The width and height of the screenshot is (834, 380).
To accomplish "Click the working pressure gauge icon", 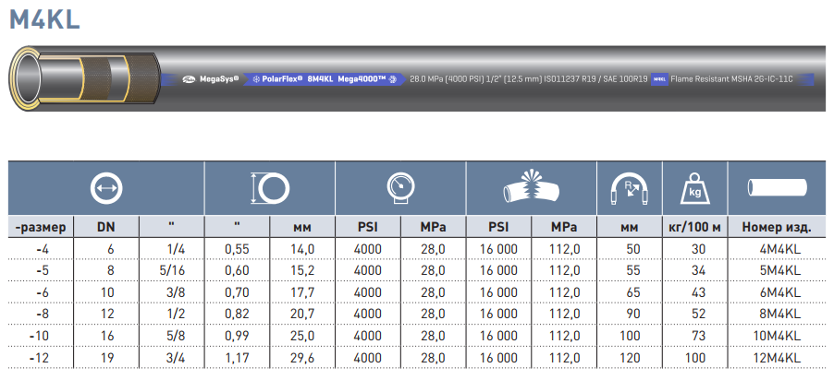I will click(x=401, y=189).
